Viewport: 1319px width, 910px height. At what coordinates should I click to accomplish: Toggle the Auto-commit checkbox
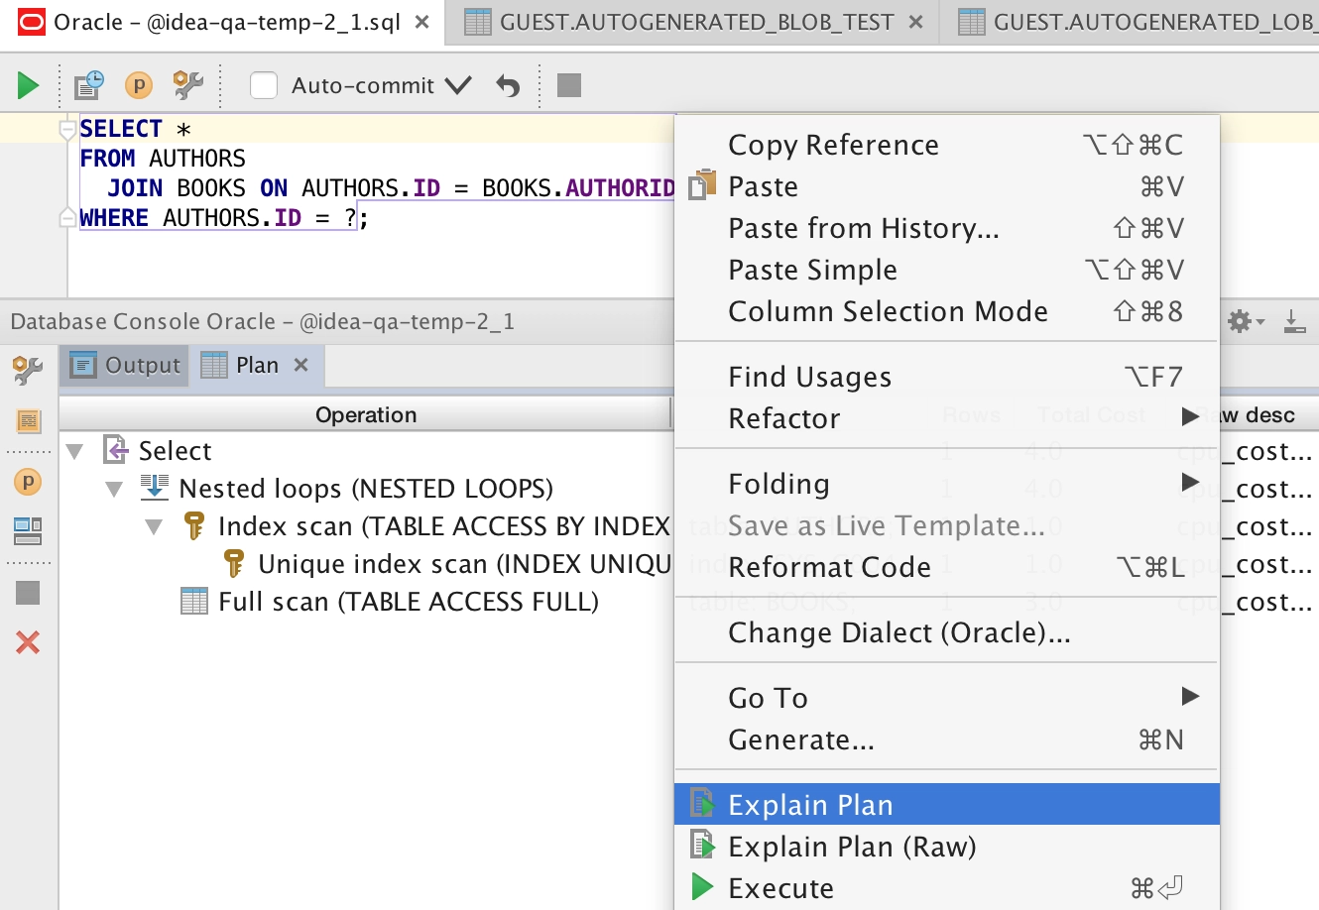click(264, 86)
